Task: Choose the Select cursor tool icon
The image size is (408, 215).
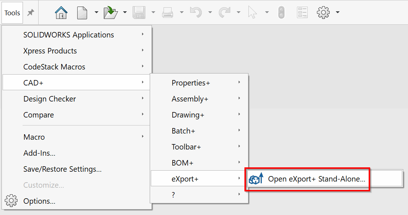Action: 252,12
